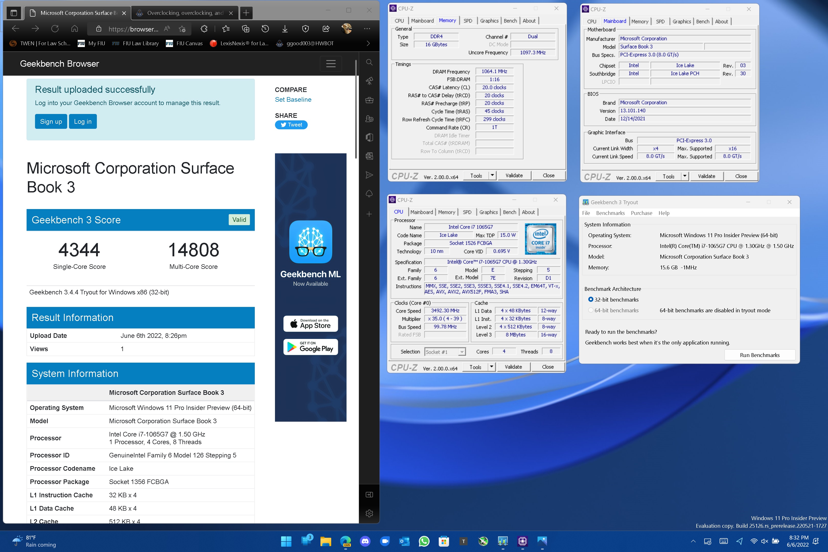828x552 pixels.
Task: Open Graphics tab in Mainboard CPU-Z window
Action: click(x=682, y=21)
